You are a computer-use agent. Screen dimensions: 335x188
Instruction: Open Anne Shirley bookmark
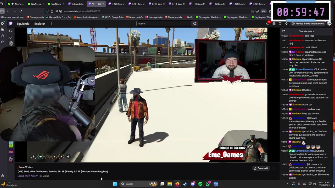pos(86,17)
